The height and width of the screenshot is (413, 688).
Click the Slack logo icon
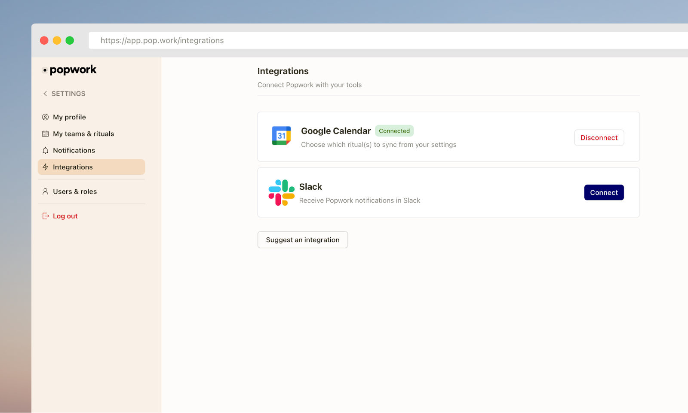(281, 192)
